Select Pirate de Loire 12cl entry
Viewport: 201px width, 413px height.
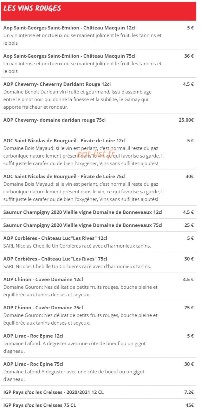click(99, 152)
